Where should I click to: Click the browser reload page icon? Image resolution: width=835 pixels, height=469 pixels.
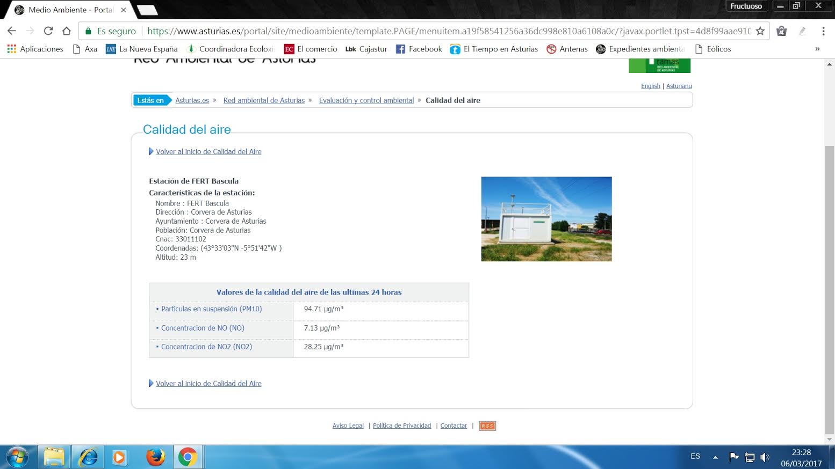point(48,31)
